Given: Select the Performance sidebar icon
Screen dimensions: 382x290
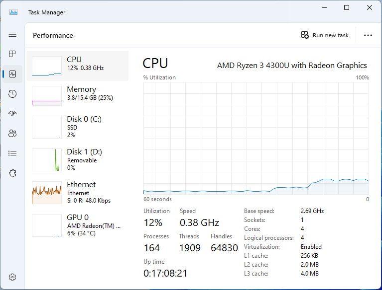Looking at the screenshot, I should 12,74.
